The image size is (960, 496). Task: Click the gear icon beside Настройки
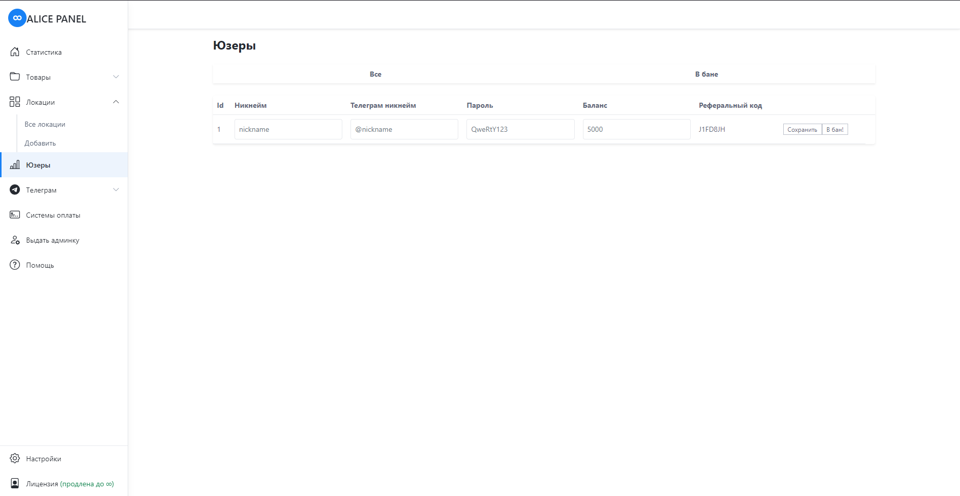click(x=15, y=458)
